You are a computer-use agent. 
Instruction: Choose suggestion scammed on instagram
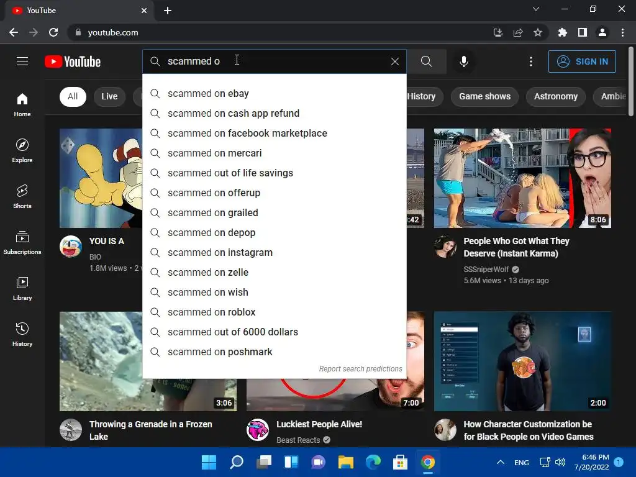tap(275, 253)
